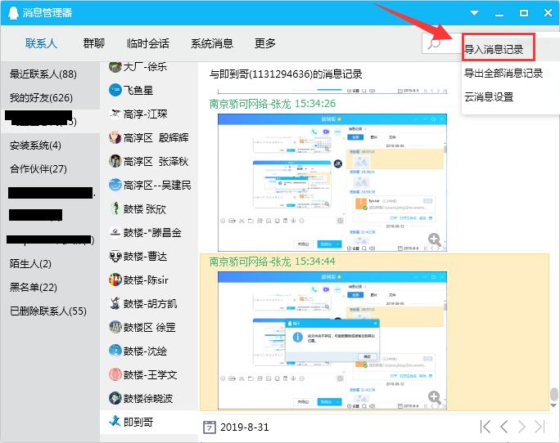The width and height of the screenshot is (560, 443).
Task: Select 导出全部消息记录 menu entry
Action: [504, 73]
